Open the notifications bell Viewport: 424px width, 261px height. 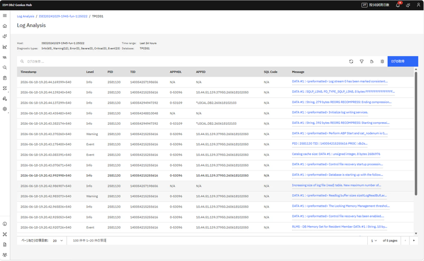[398, 5]
